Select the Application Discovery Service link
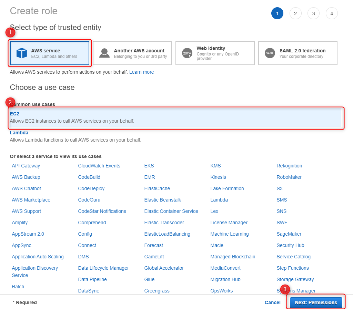The width and height of the screenshot is (353, 309). pyautogui.click(x=35, y=272)
